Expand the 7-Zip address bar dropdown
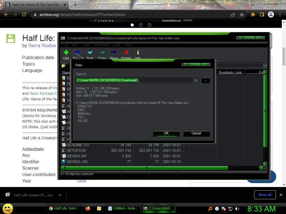The width and height of the screenshot is (286, 214). pos(266,66)
